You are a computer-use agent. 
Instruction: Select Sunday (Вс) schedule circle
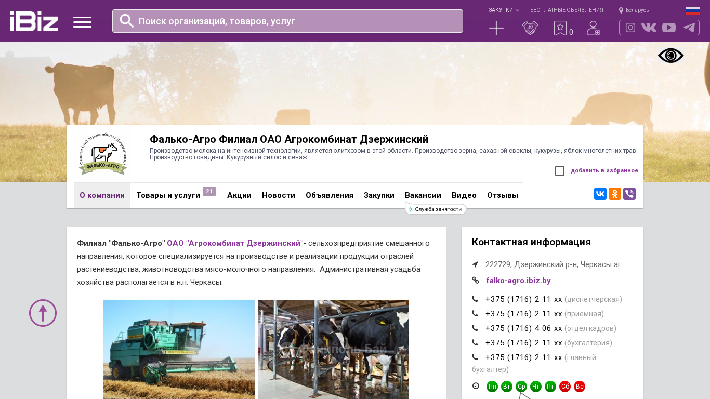coord(580,387)
